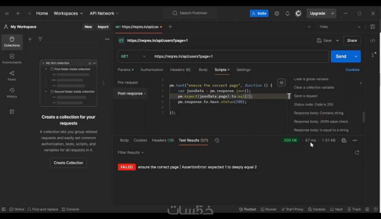Open a new request tab with plus
381x219 pixels.
[170, 27]
